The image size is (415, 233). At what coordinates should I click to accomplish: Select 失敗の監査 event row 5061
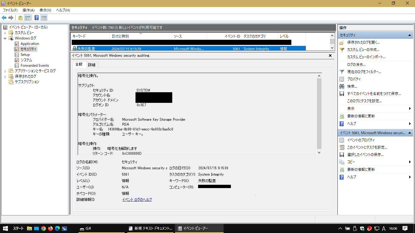[x=188, y=49]
